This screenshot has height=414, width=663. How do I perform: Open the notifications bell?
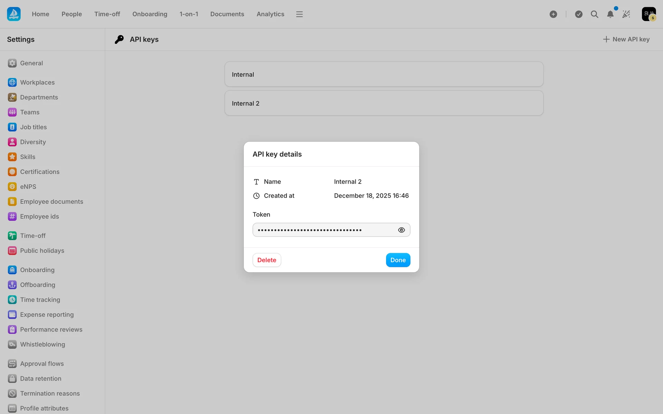pos(610,14)
